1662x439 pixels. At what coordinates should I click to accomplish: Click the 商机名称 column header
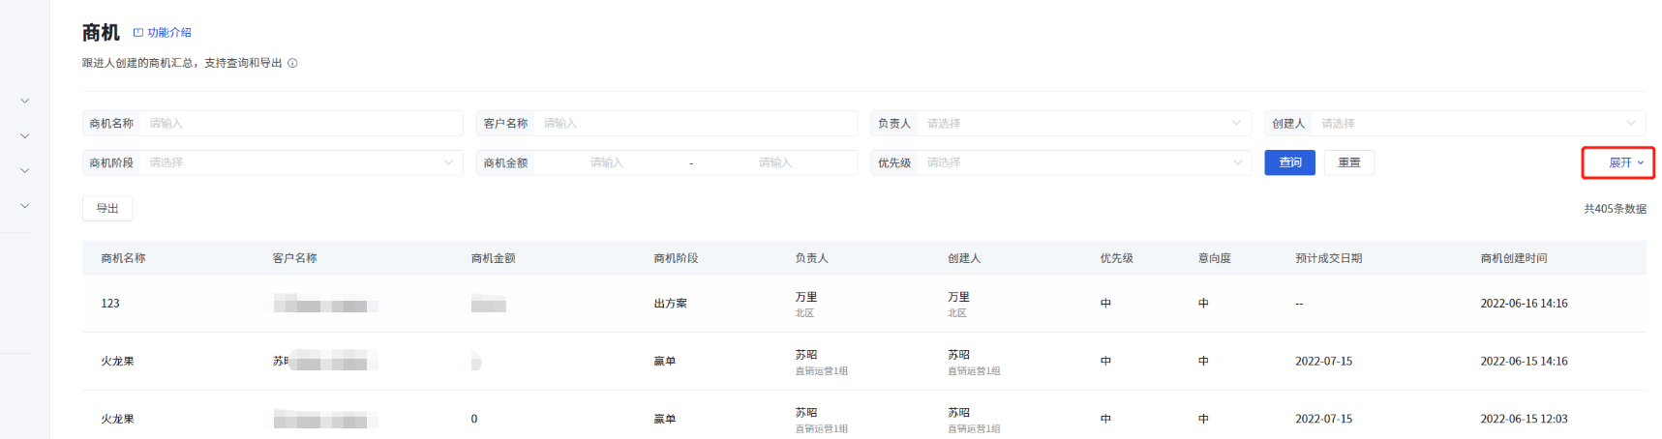point(123,258)
